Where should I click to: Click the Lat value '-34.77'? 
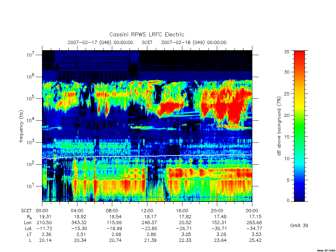pyautogui.click(x=254, y=229)
